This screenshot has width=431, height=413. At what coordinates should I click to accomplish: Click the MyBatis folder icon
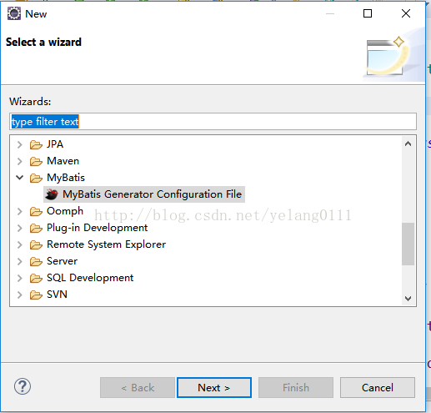tap(36, 178)
